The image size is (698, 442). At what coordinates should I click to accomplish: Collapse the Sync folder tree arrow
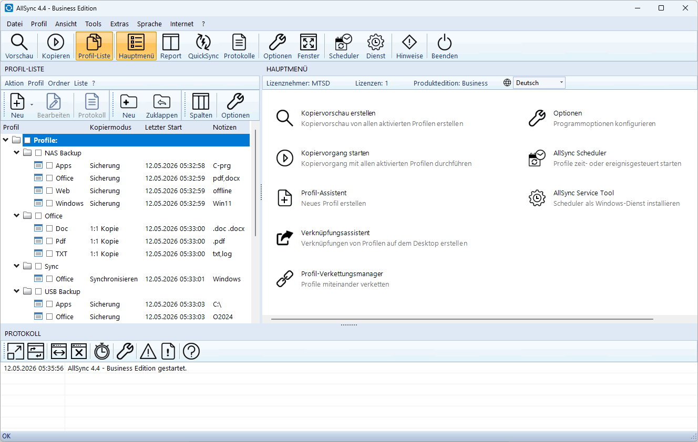coord(17,266)
